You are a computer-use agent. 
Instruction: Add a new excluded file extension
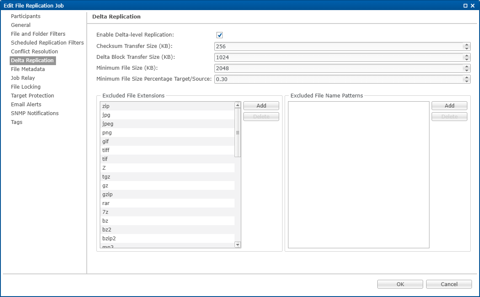point(261,106)
